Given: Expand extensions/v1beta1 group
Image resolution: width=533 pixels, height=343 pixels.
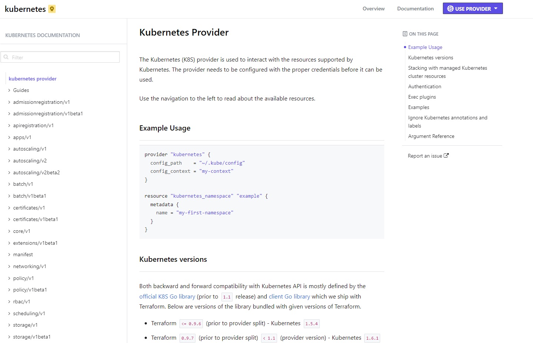Looking at the screenshot, I should pos(9,243).
